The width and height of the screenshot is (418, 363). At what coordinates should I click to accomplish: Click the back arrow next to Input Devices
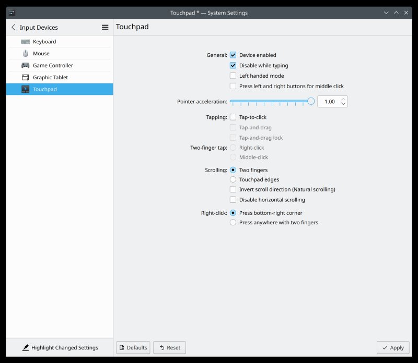coord(13,27)
